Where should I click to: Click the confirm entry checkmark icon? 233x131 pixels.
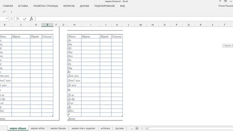point(25,19)
